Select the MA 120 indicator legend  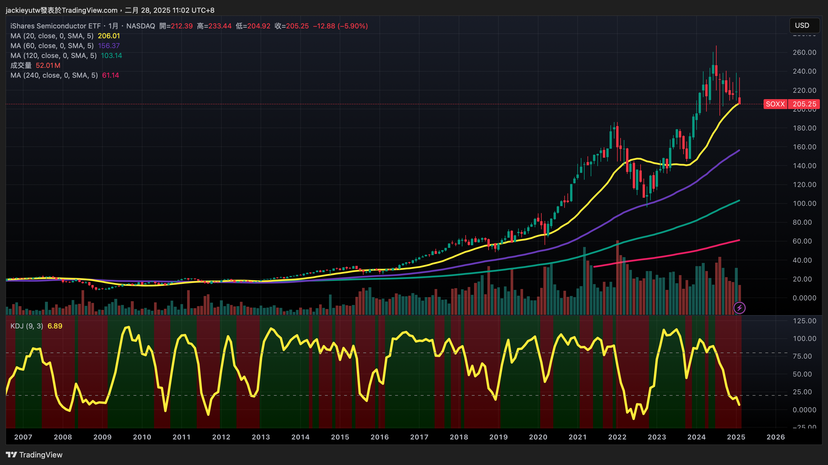[x=53, y=56]
